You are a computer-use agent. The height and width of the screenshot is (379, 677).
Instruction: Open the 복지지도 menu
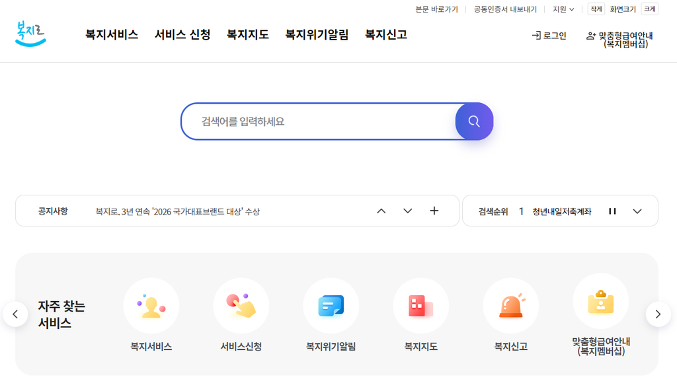pyautogui.click(x=248, y=34)
